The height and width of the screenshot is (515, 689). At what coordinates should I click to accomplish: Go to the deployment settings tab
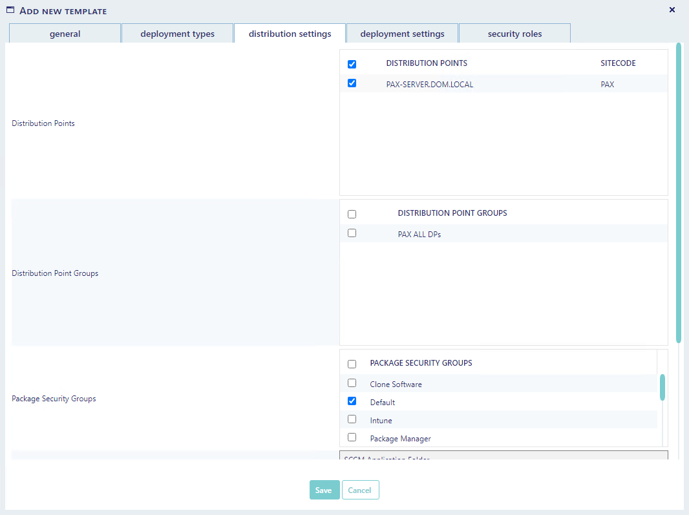(402, 34)
